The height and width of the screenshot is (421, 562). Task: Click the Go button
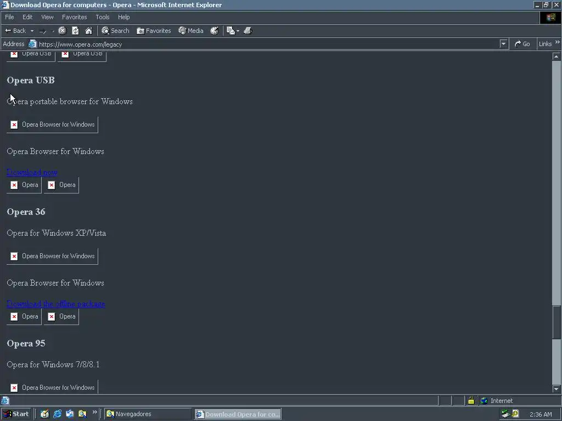coord(522,44)
